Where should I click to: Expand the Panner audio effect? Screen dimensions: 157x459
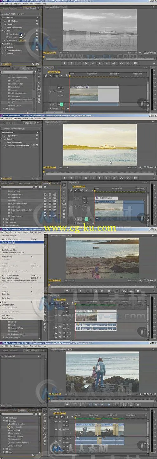click(3, 54)
